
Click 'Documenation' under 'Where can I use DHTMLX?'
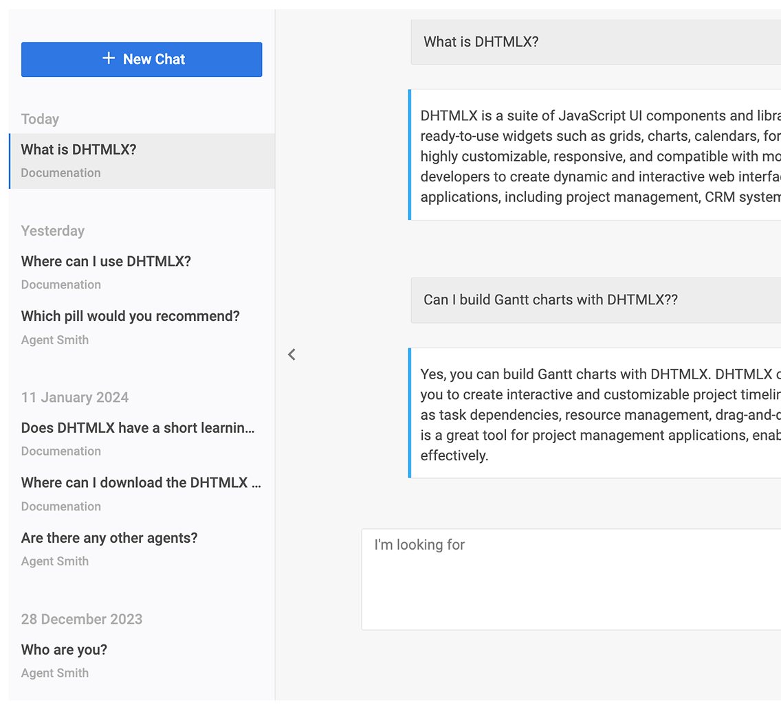click(x=60, y=285)
